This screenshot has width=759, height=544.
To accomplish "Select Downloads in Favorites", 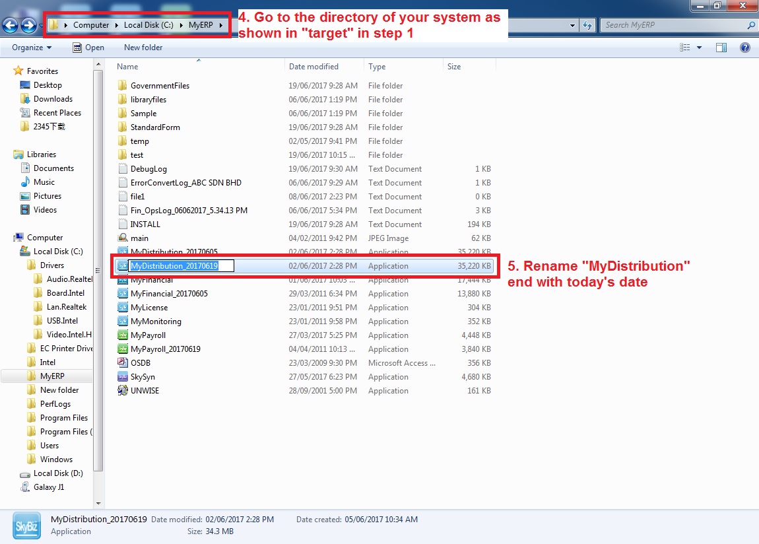I will [53, 99].
